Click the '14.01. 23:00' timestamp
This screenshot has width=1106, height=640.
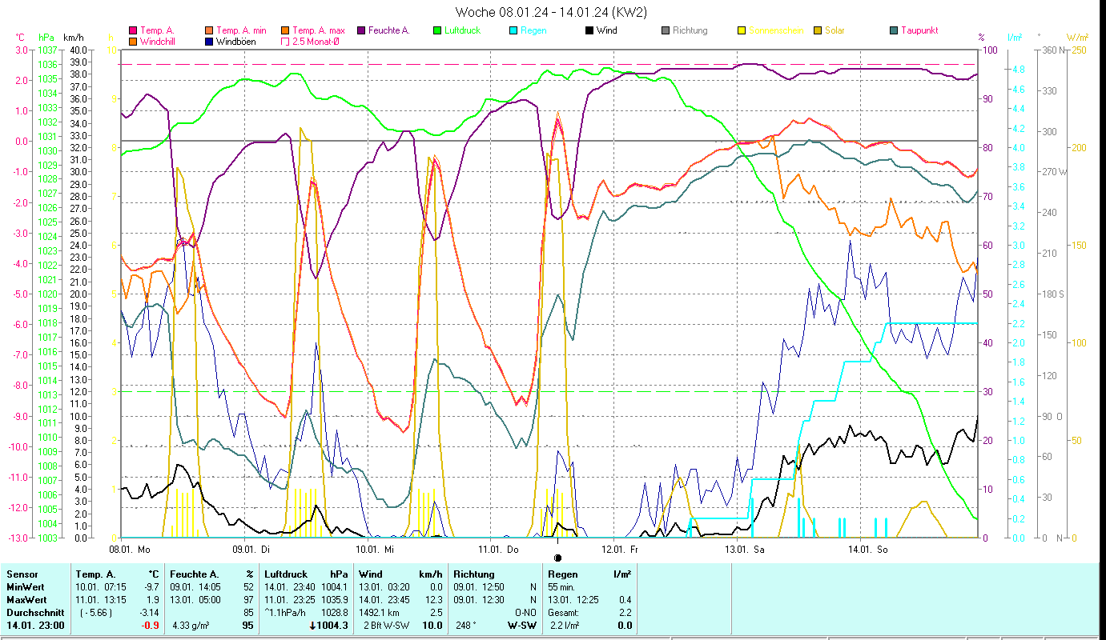click(34, 626)
